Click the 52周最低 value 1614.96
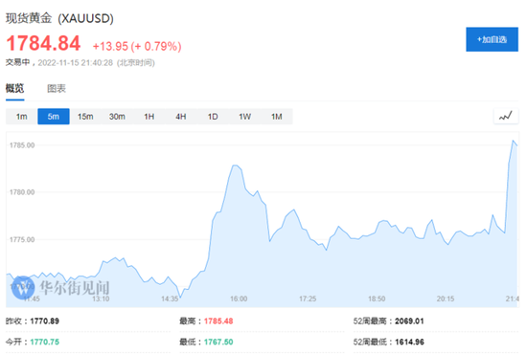Viewport: 527px width, 354px height. [409, 342]
